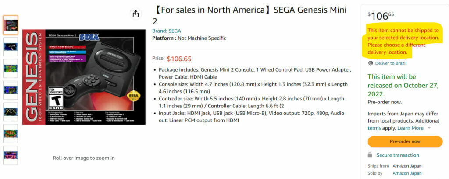Image resolution: width=449 pixels, height=179 pixels.
Task: Open the terms link for imports
Action: pyautogui.click(x=374, y=128)
